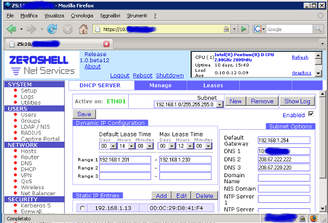The height and width of the screenshot is (223, 328).
Task: Click the Show Log button
Action: pos(297,101)
